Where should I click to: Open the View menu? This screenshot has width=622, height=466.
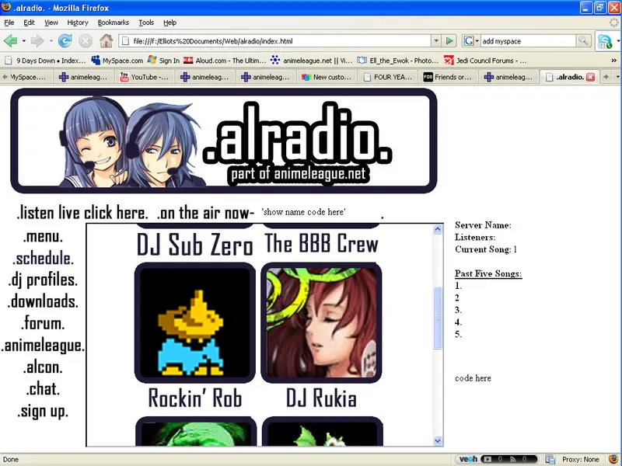tap(51, 23)
